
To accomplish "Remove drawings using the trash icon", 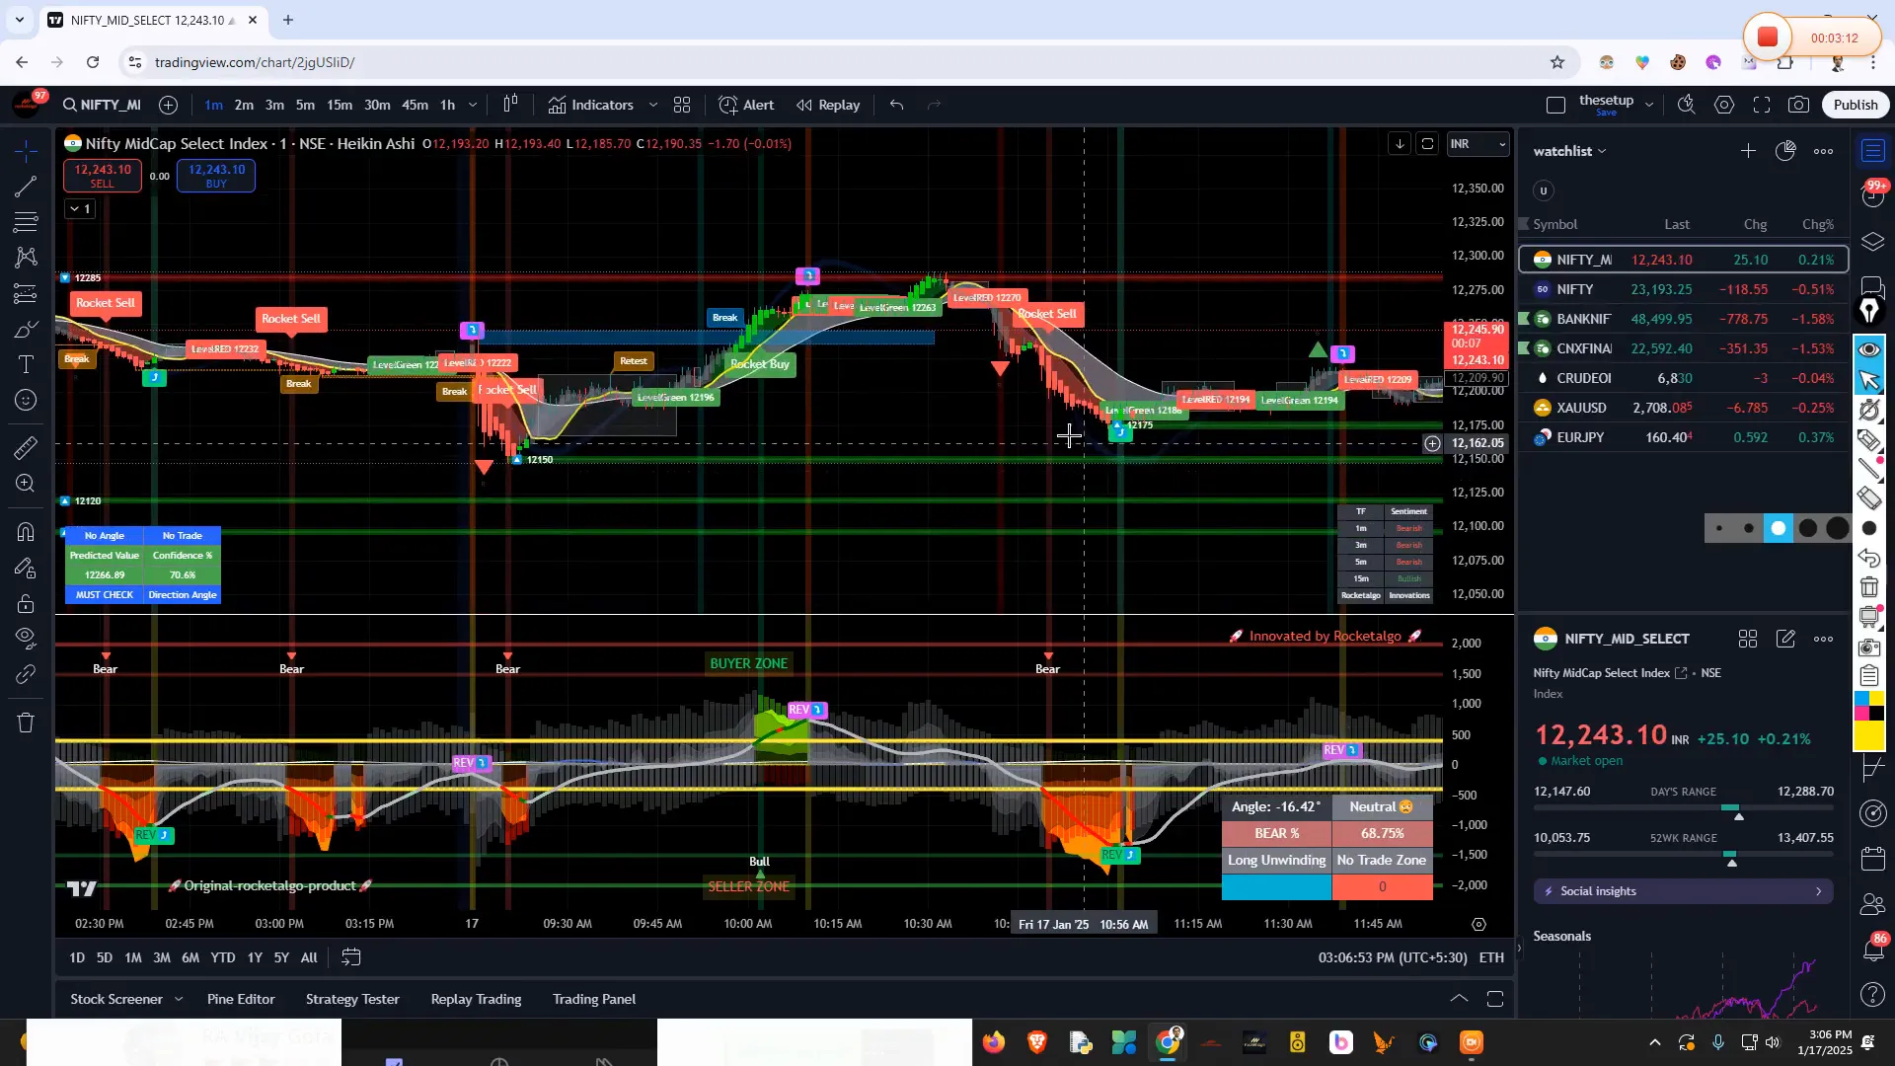I will (x=25, y=723).
